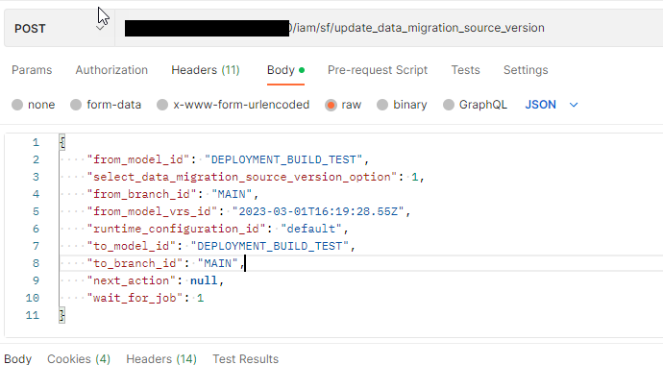Select the none body radio button
This screenshot has width=663, height=365.
tap(17, 105)
